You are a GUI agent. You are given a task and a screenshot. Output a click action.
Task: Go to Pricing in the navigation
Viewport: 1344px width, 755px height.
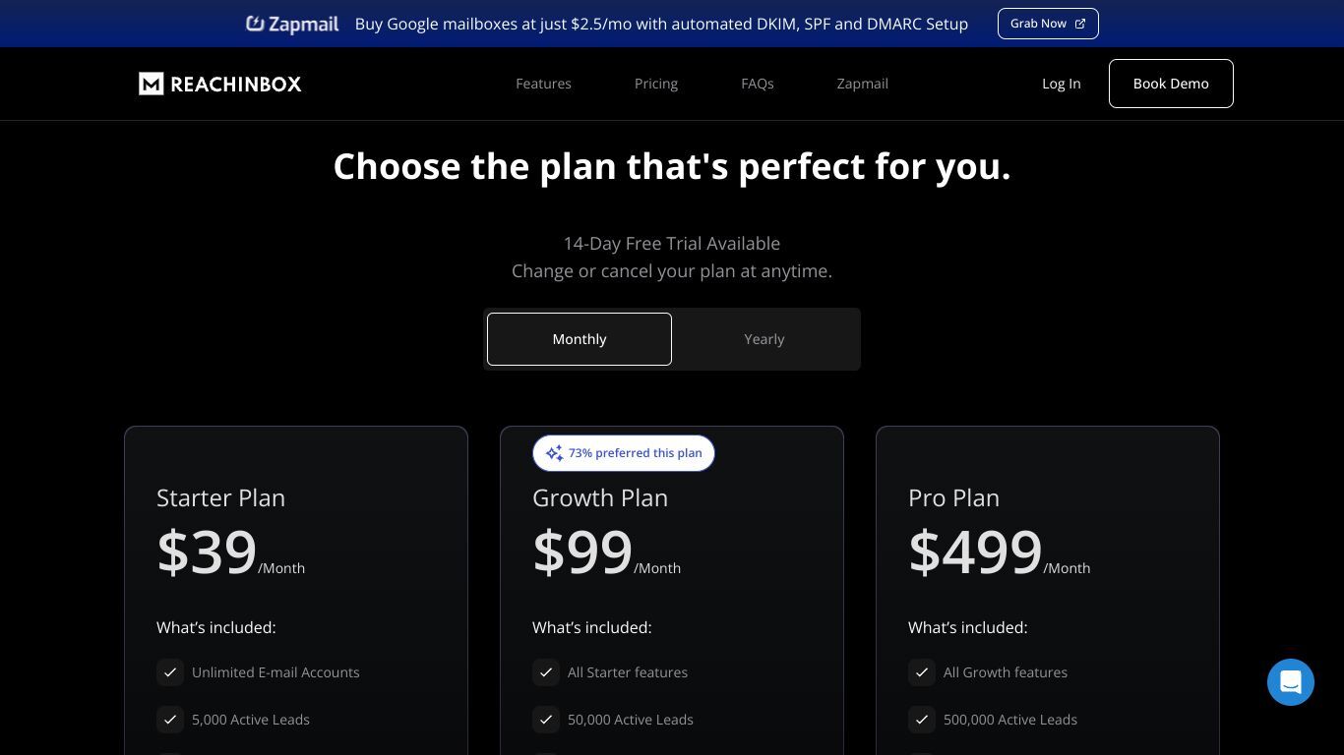tap(656, 84)
